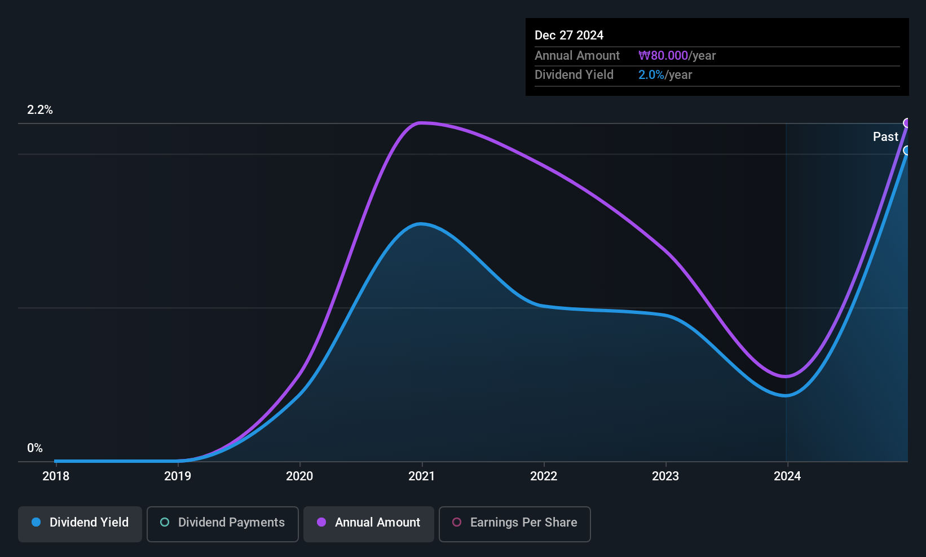Click the 2021 x-axis label
The width and height of the screenshot is (926, 557).
tap(421, 476)
